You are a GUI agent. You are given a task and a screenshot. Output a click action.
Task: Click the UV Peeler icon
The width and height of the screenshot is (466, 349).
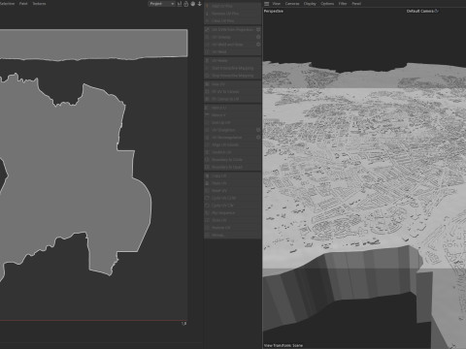pos(208,61)
